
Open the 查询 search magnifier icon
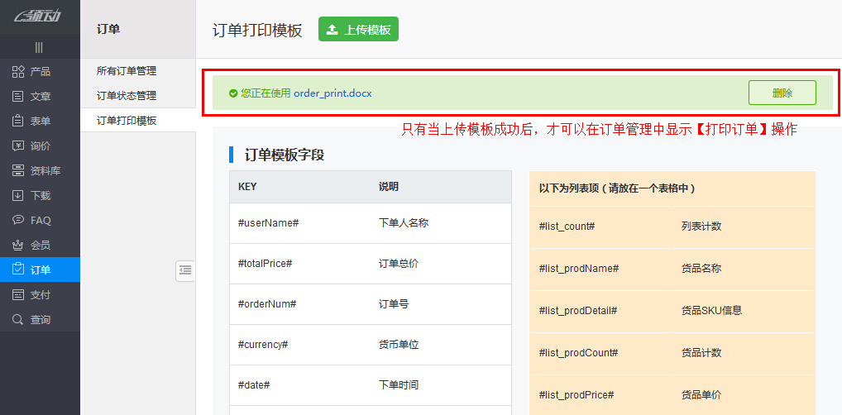[18, 320]
